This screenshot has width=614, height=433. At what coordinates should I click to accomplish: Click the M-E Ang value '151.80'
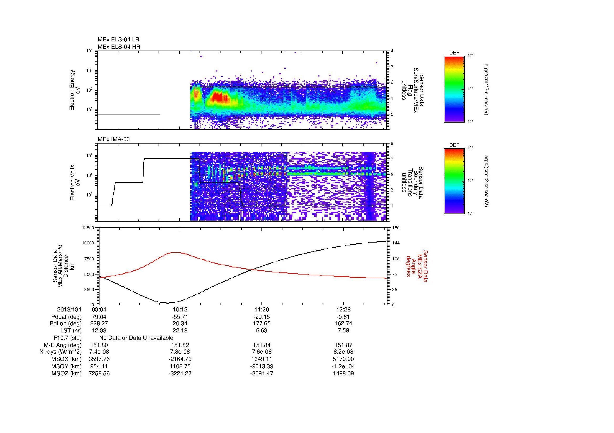[x=99, y=345]
